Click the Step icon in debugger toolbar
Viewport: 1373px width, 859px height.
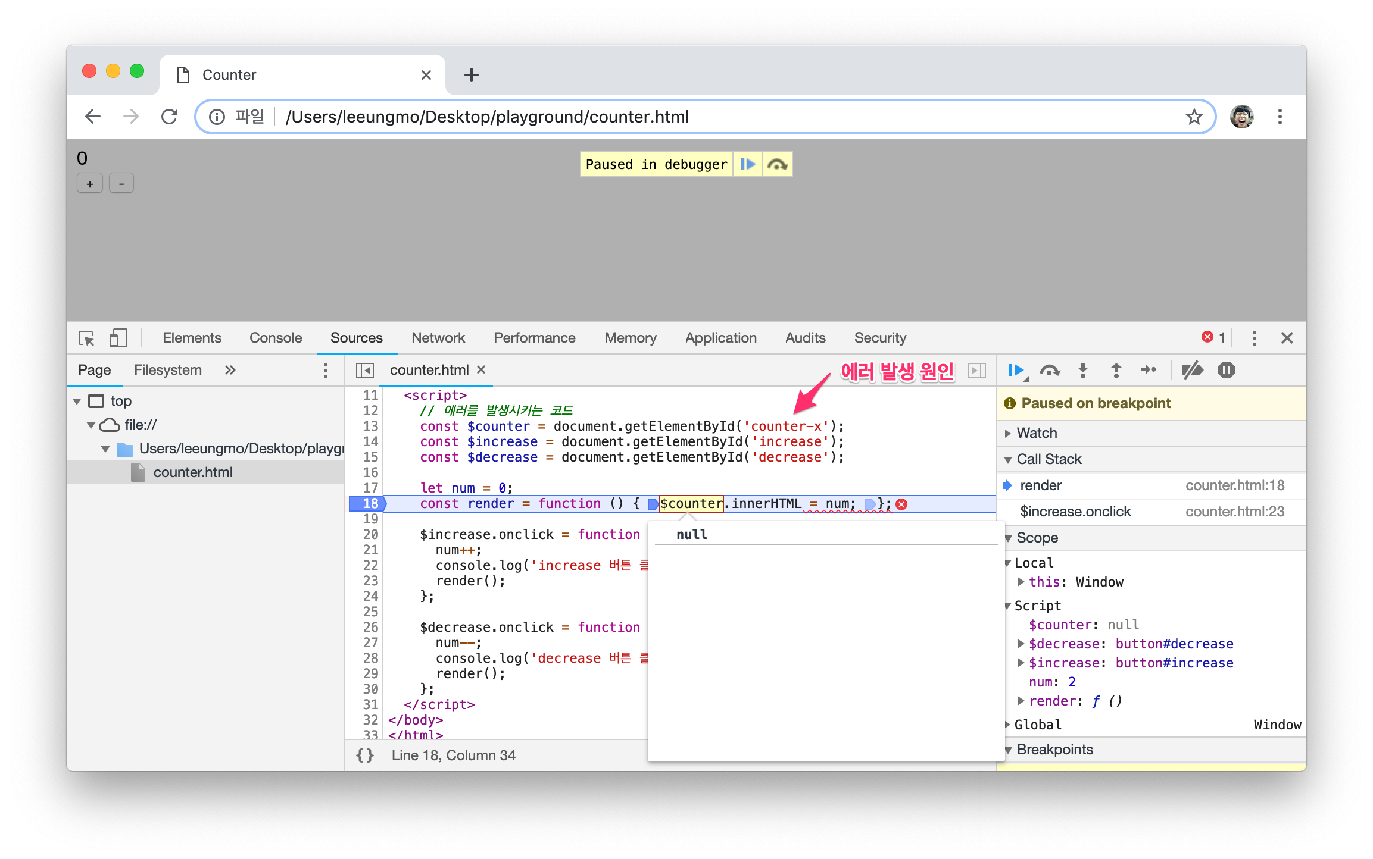tap(1149, 371)
